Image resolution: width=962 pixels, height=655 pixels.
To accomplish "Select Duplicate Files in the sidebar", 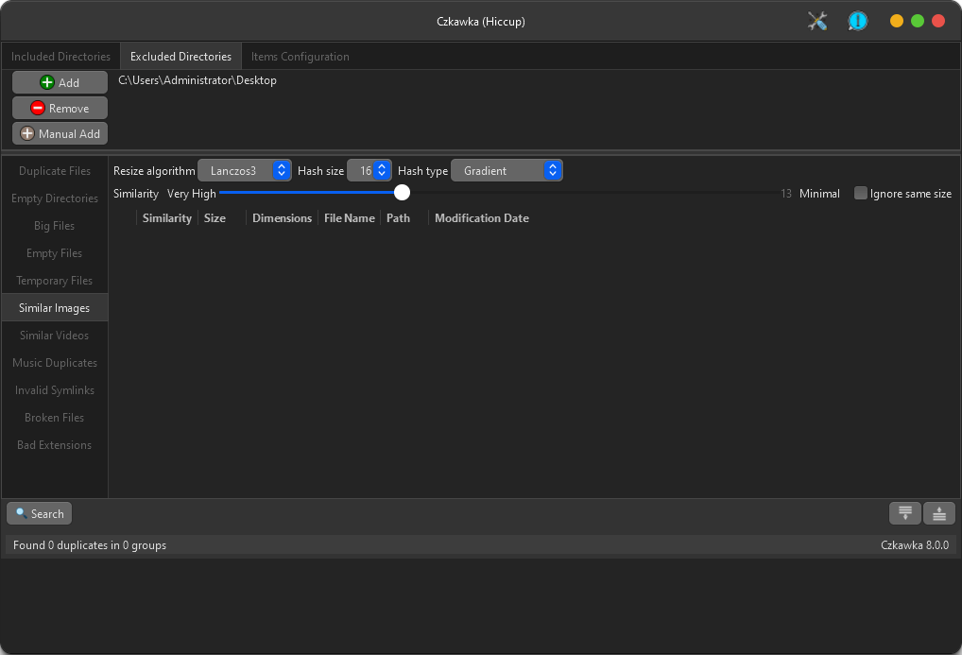I will coord(54,170).
